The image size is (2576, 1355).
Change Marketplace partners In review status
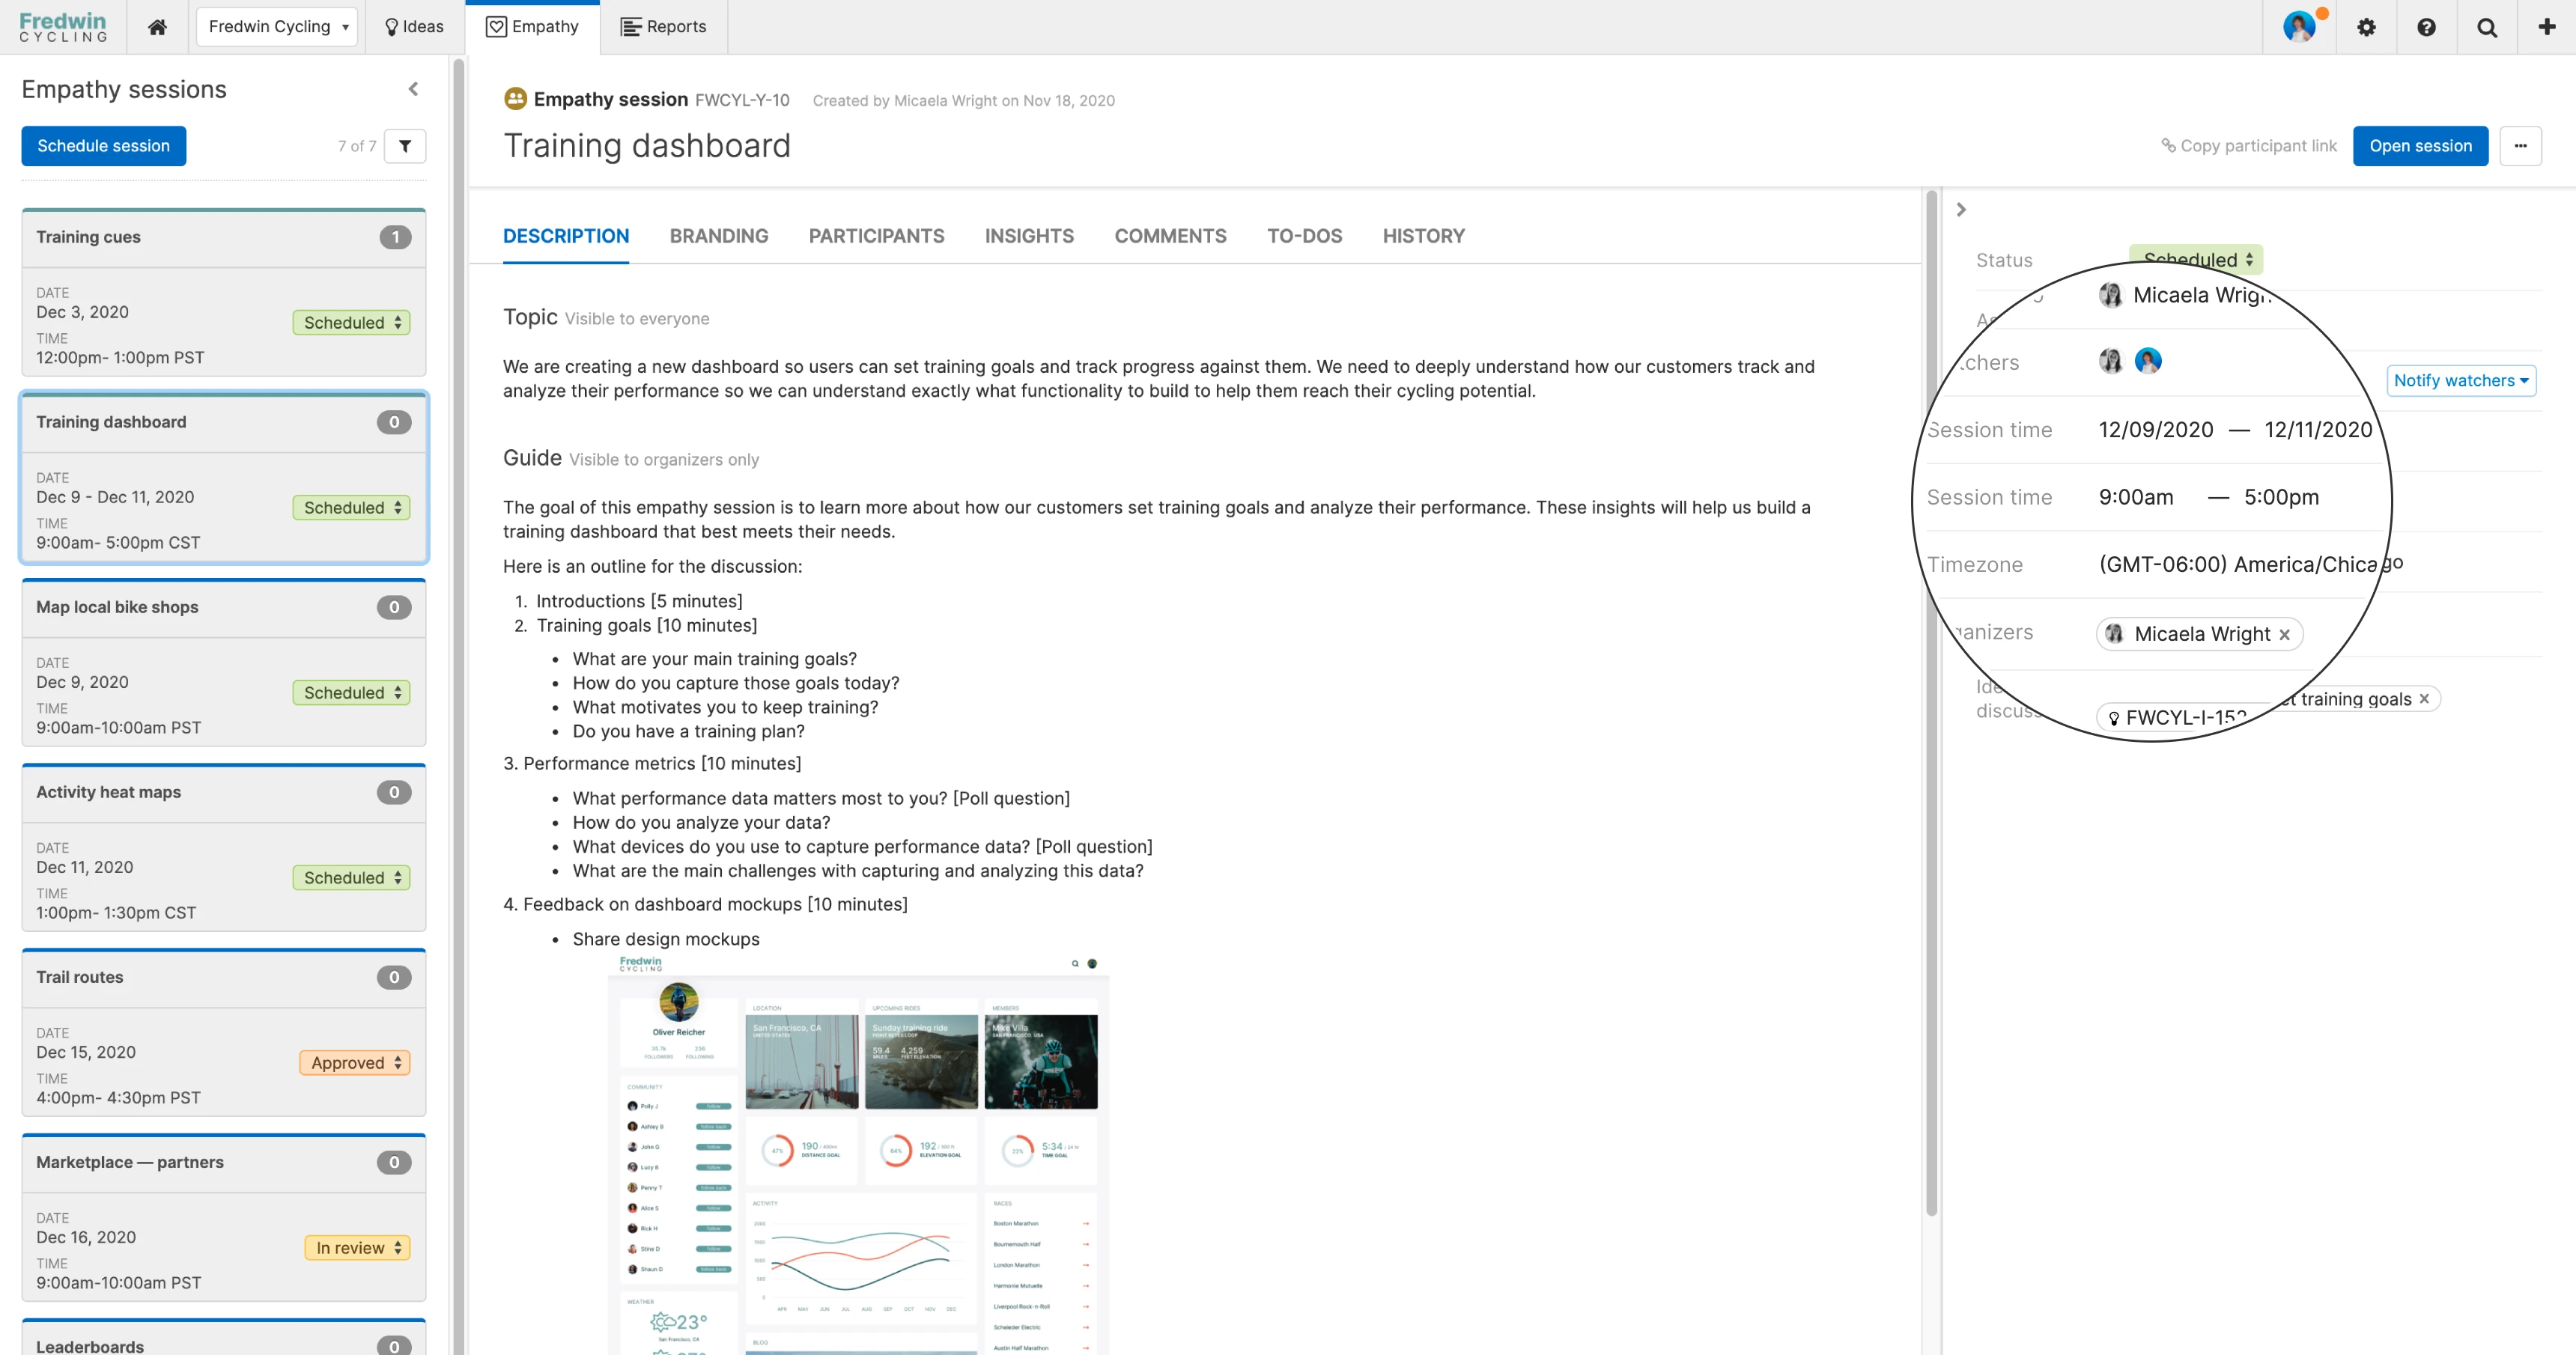pos(358,1247)
